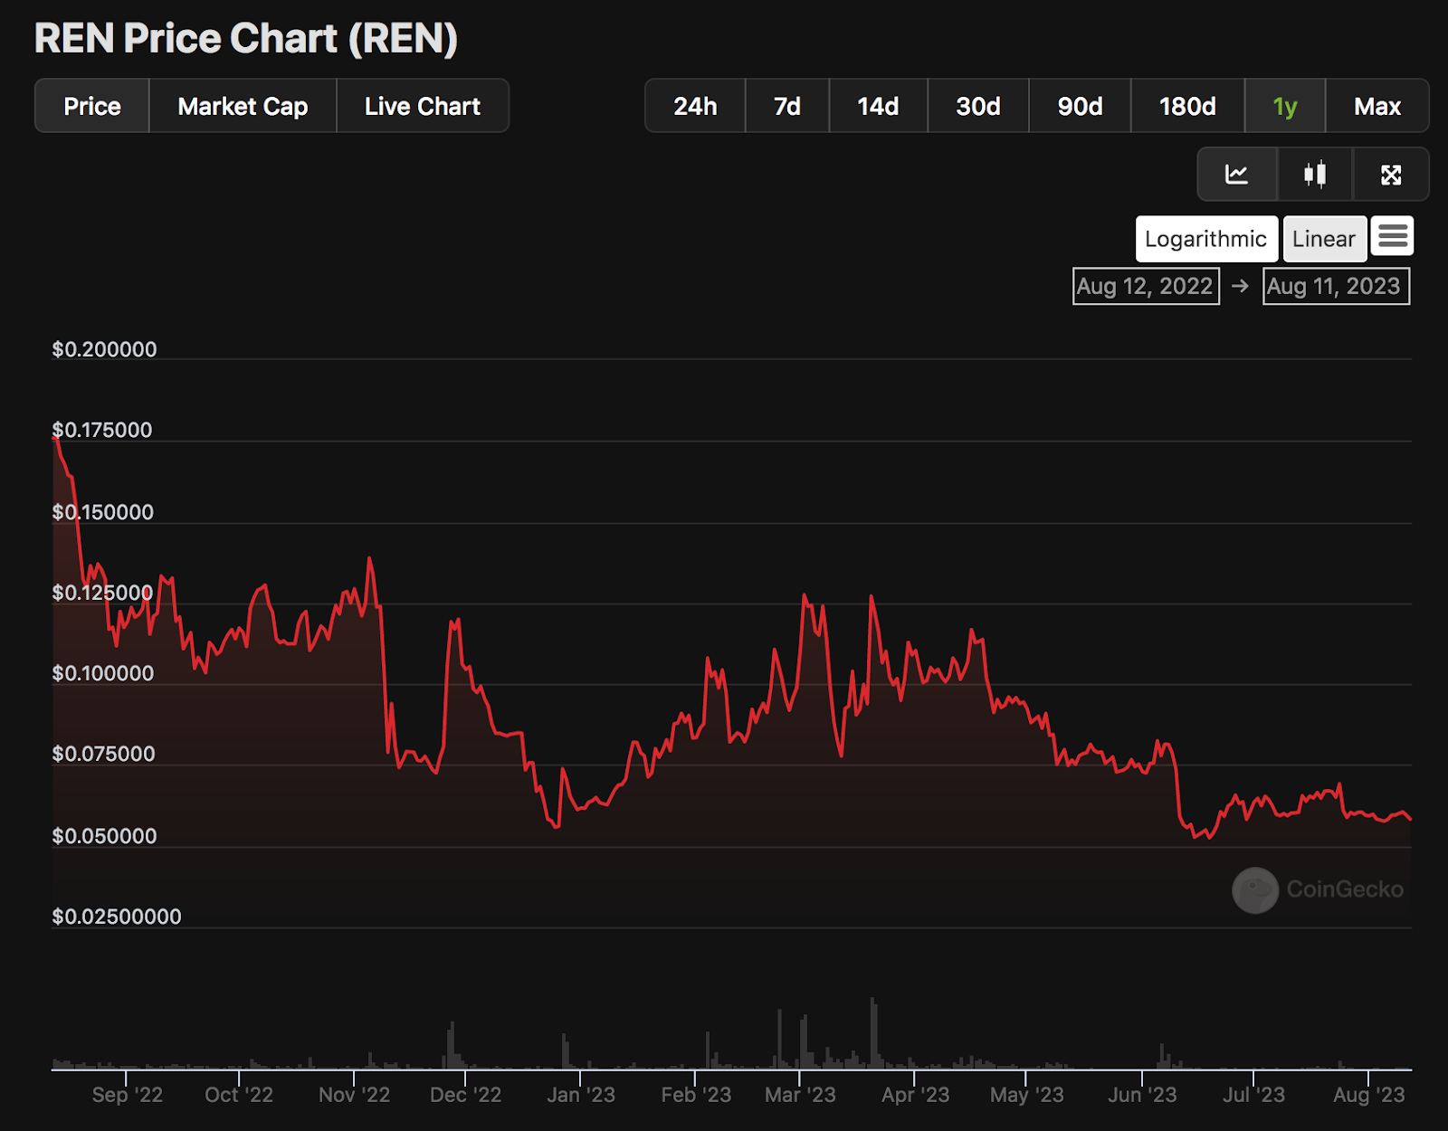Click the $0.02500000 axis label
This screenshot has height=1131, width=1448.
117,917
